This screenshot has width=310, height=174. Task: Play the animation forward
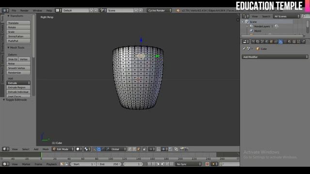click(163, 164)
